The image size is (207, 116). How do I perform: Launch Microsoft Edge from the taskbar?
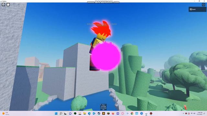(x=89, y=113)
